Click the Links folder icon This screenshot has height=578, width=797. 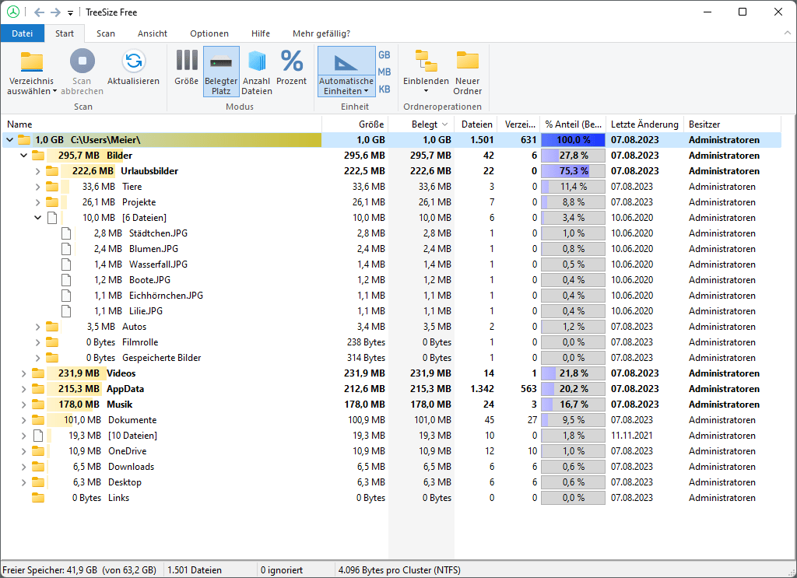38,498
